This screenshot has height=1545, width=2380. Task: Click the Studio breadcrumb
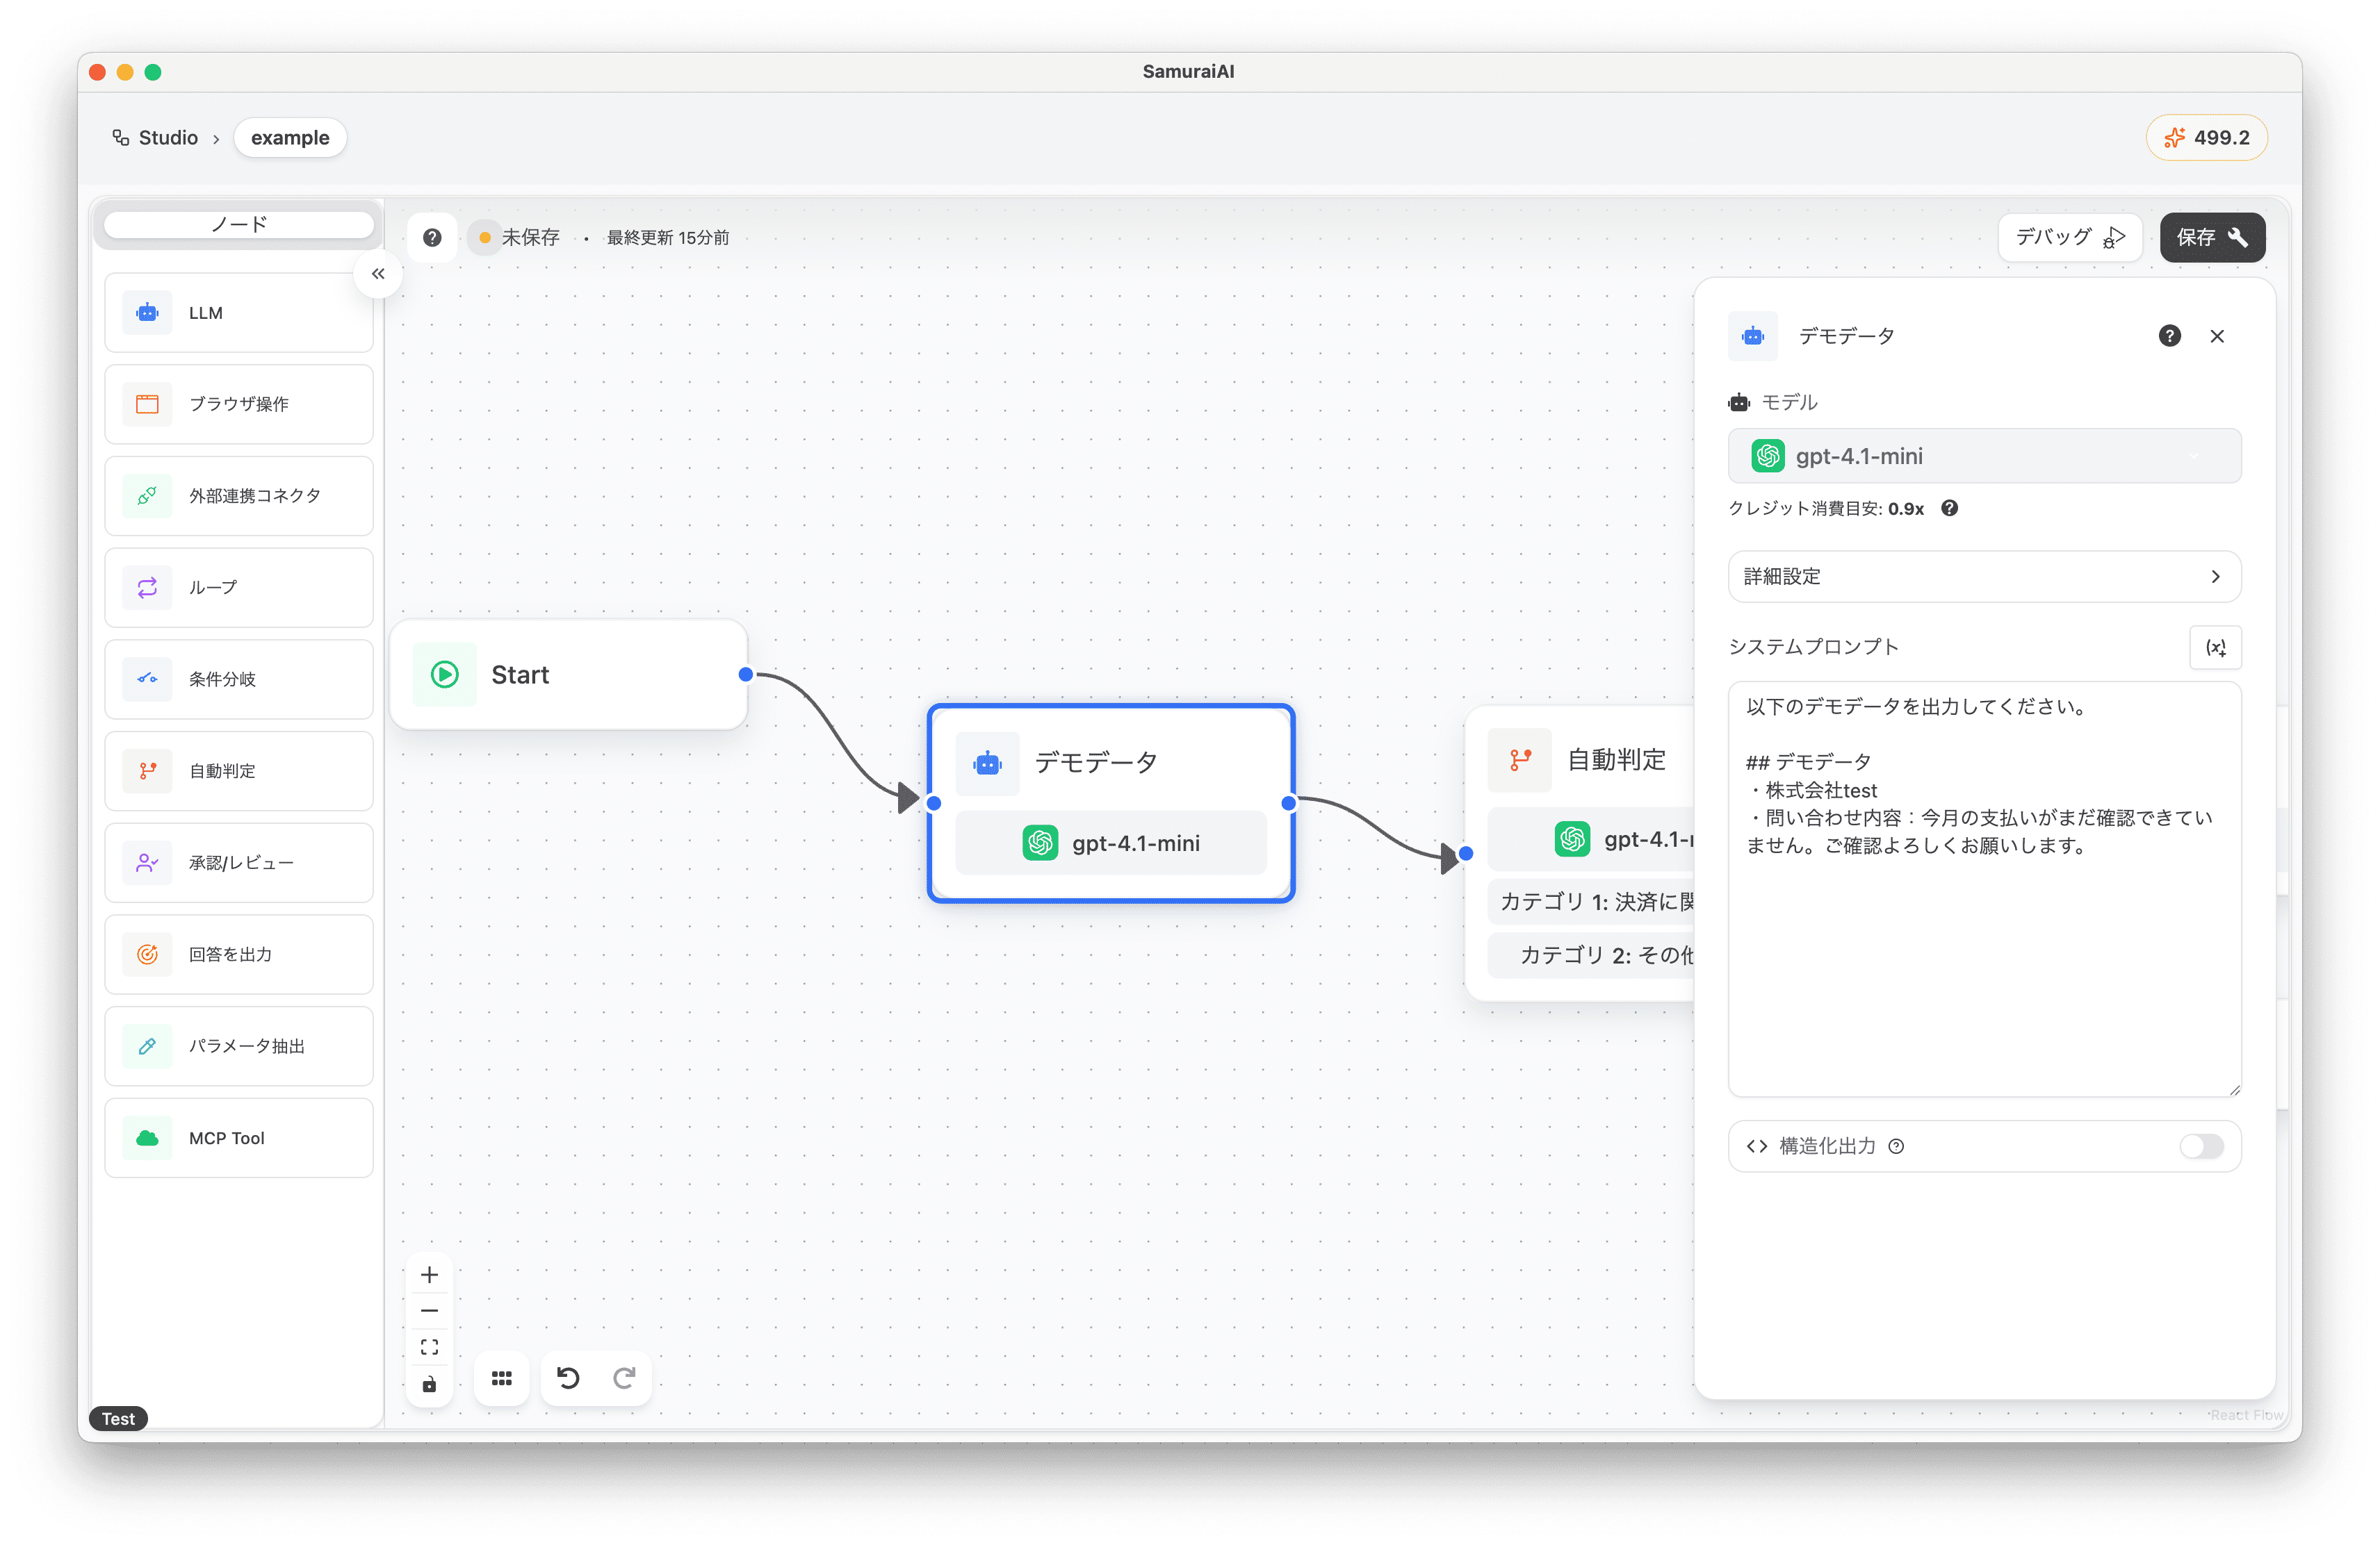[x=167, y=138]
